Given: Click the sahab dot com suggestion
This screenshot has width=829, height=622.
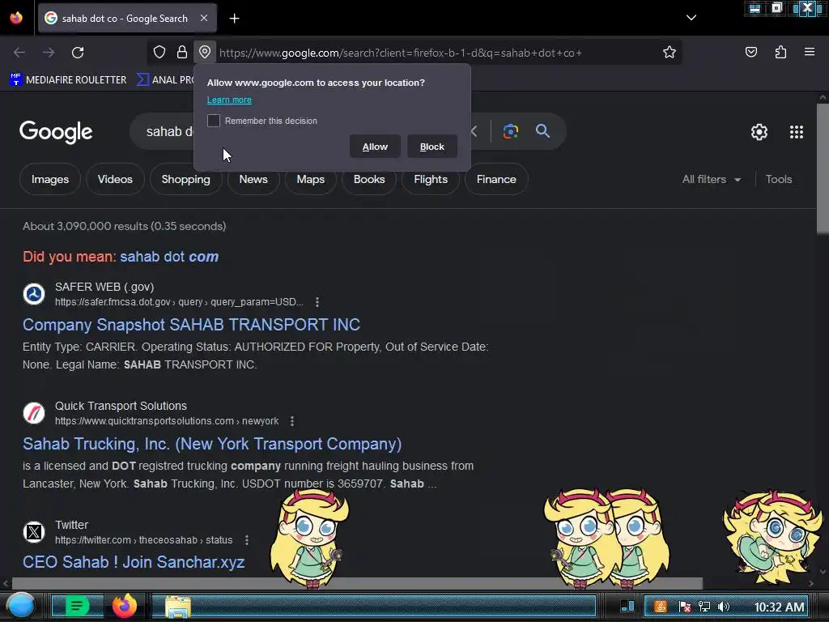Looking at the screenshot, I should pyautogui.click(x=169, y=257).
